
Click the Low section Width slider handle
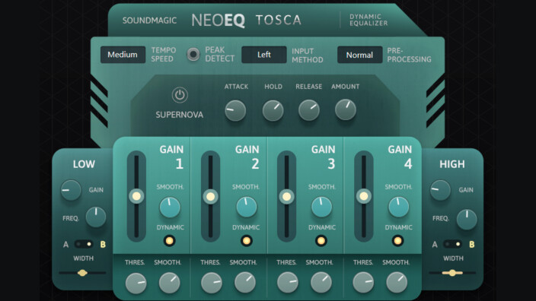pyautogui.click(x=82, y=273)
